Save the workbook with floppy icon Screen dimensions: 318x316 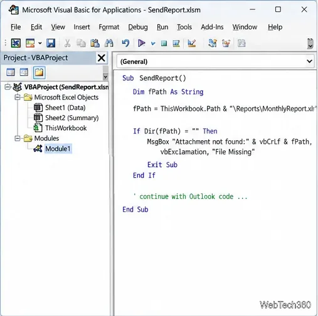point(51,43)
